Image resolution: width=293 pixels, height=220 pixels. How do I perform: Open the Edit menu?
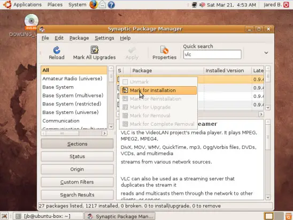click(x=59, y=38)
